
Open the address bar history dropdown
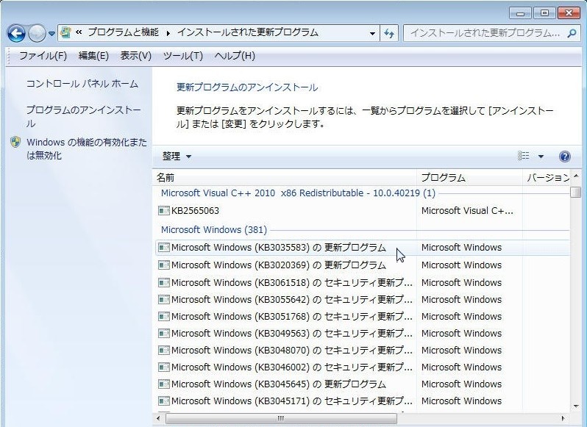click(372, 33)
